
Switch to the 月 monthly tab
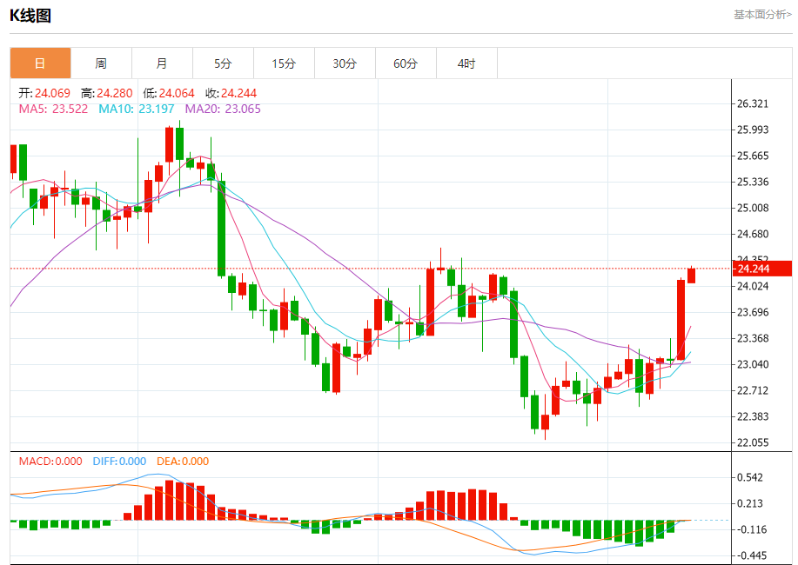[162, 63]
